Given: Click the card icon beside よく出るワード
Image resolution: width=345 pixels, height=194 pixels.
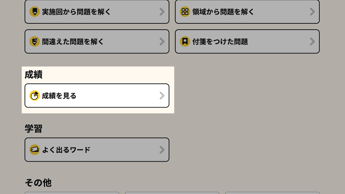Looking at the screenshot, I should point(34,150).
